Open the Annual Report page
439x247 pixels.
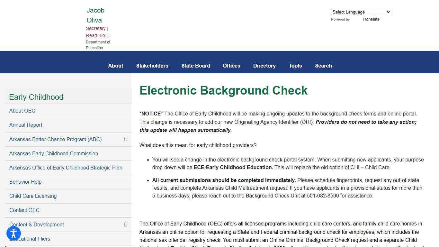pos(26,125)
